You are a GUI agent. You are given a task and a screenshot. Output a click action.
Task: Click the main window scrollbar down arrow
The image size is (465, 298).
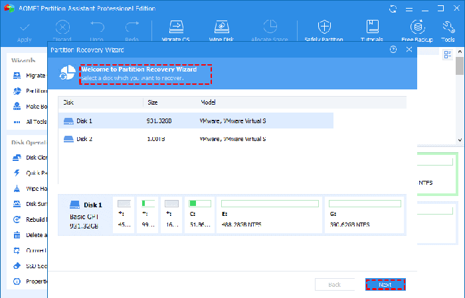pyautogui.click(x=460, y=140)
